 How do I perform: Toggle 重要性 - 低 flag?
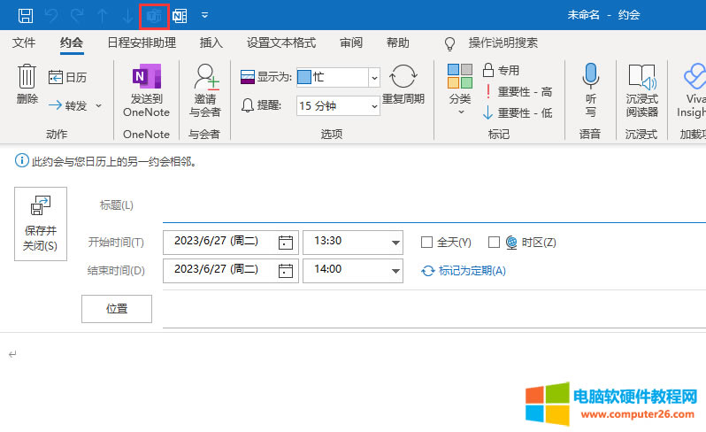coord(518,112)
